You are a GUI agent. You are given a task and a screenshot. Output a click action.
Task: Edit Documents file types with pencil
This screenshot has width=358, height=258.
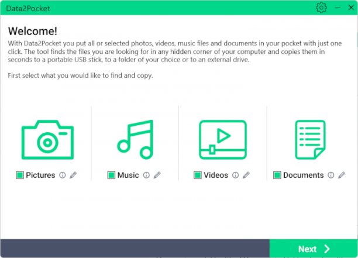pos(342,175)
